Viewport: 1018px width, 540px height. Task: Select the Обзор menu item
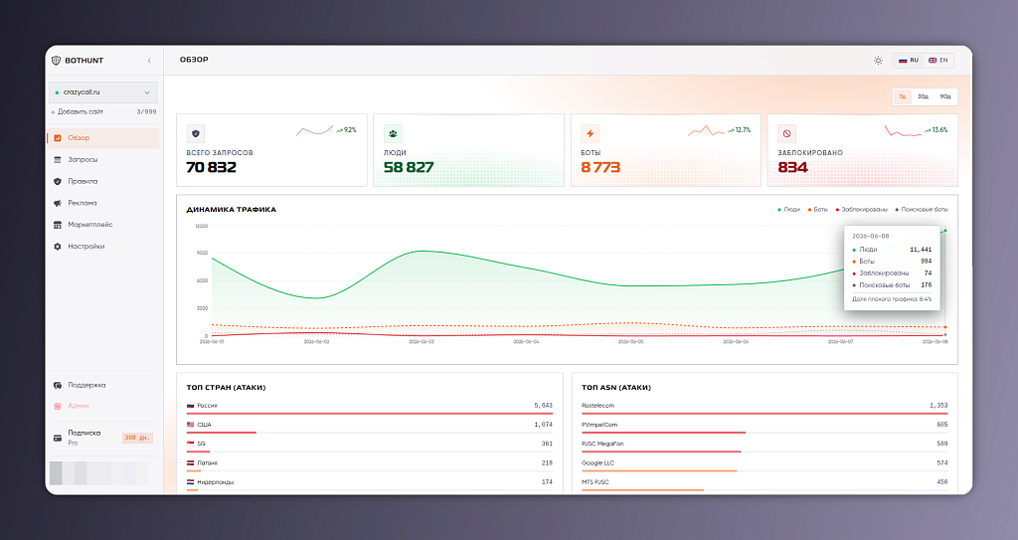(103, 138)
